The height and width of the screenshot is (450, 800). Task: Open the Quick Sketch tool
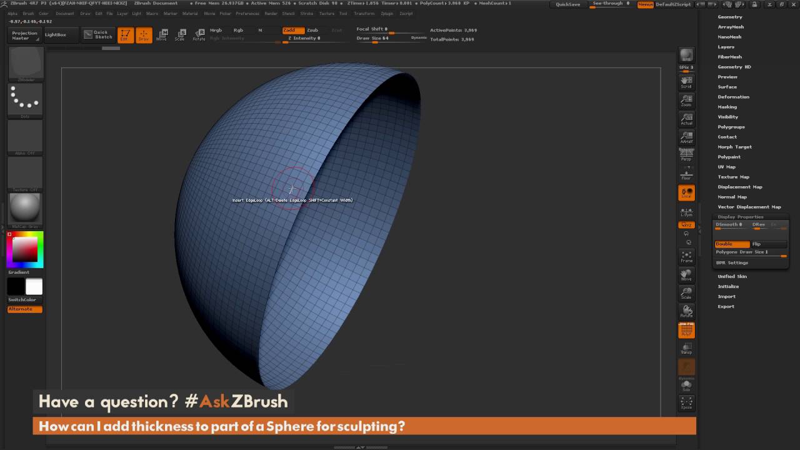point(98,34)
